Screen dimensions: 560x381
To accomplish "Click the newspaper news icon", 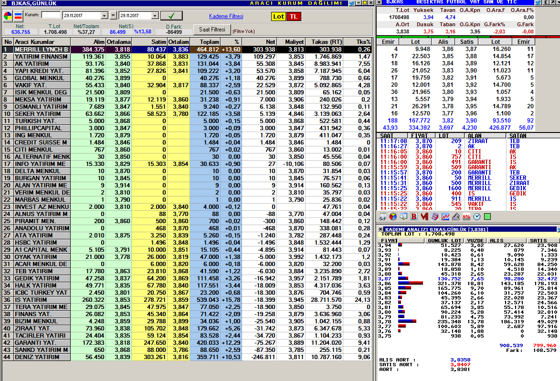I will [x=456, y=216].
